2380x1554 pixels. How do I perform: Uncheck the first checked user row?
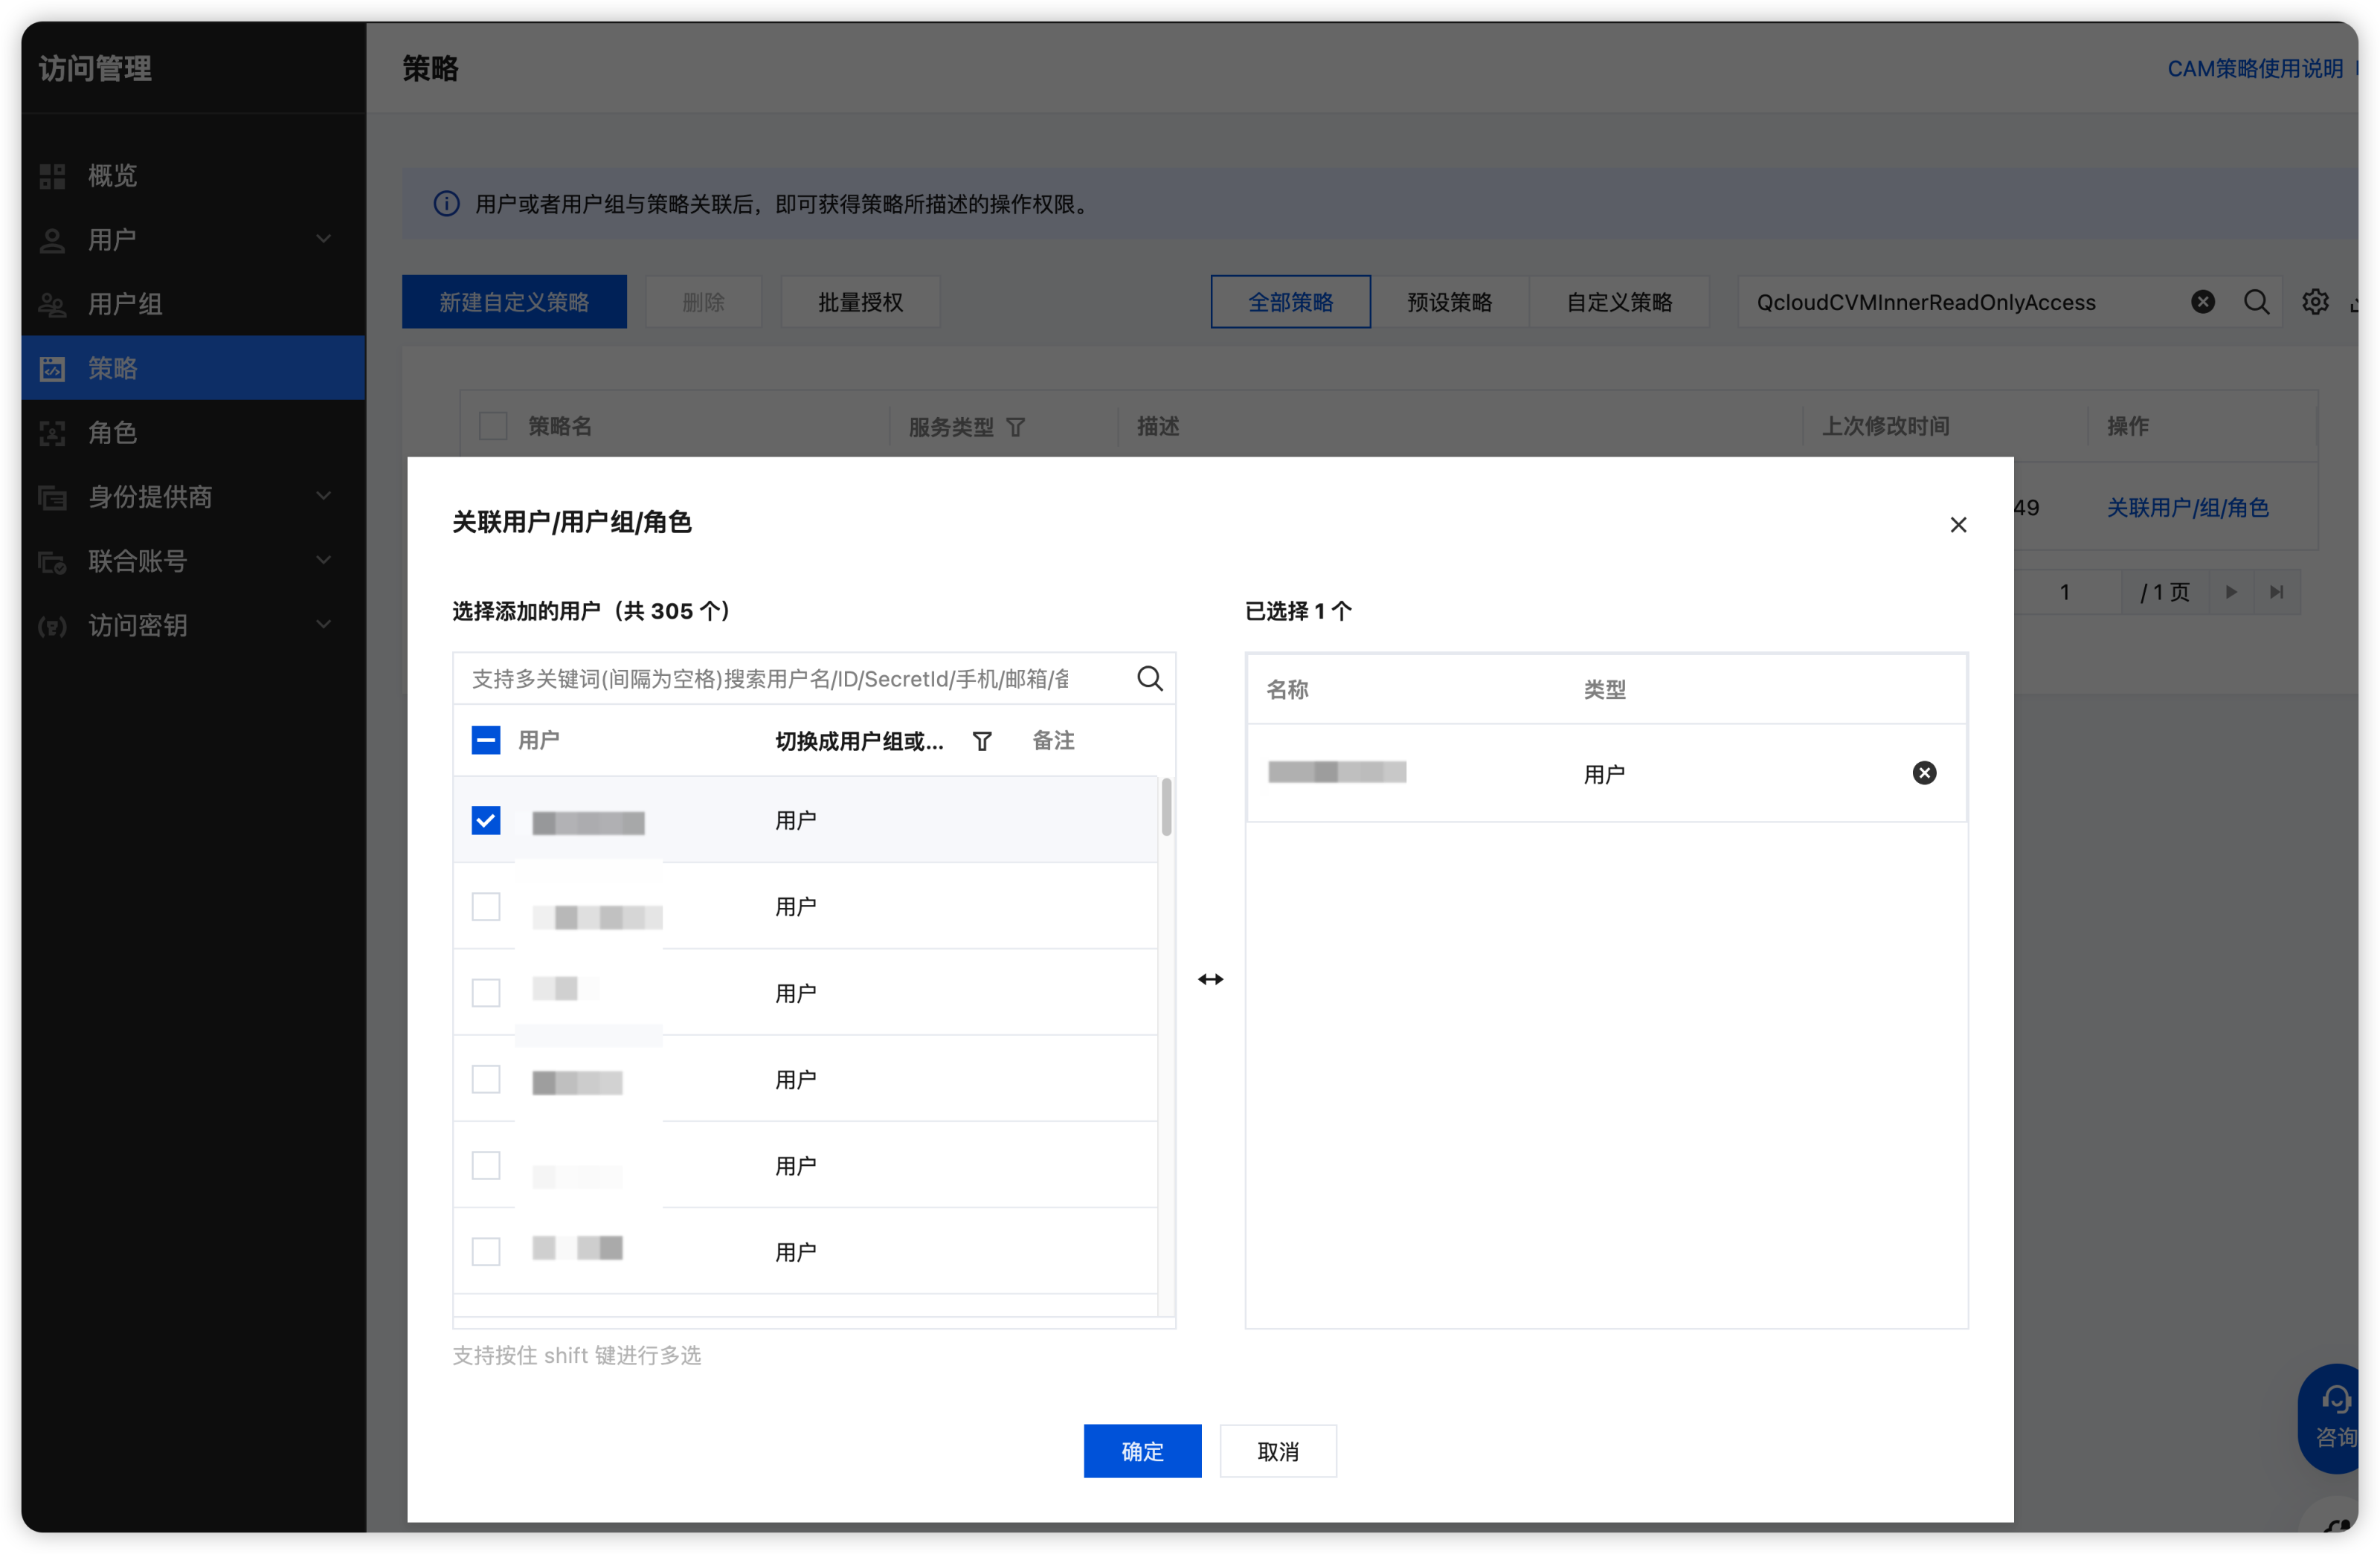[x=486, y=821]
